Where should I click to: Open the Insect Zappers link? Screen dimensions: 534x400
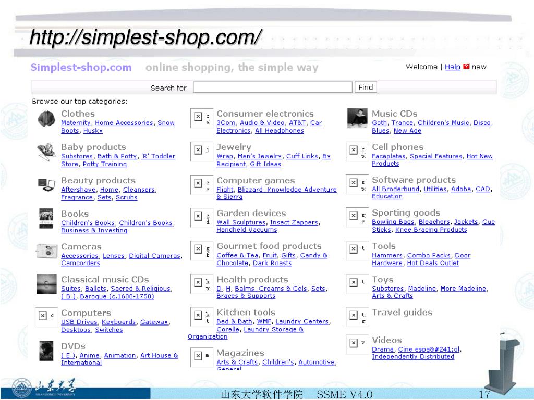coord(294,222)
